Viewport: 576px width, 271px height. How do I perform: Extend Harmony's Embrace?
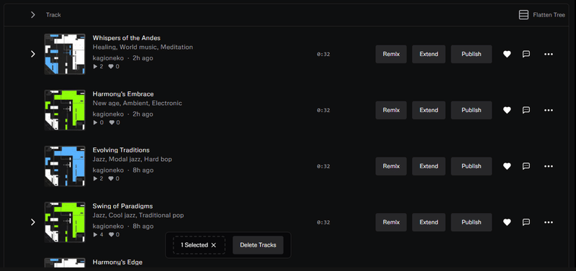pos(428,111)
